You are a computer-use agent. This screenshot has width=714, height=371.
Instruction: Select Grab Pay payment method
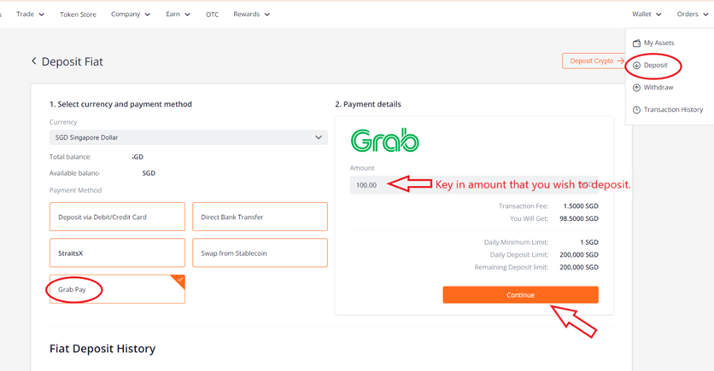pyautogui.click(x=117, y=289)
